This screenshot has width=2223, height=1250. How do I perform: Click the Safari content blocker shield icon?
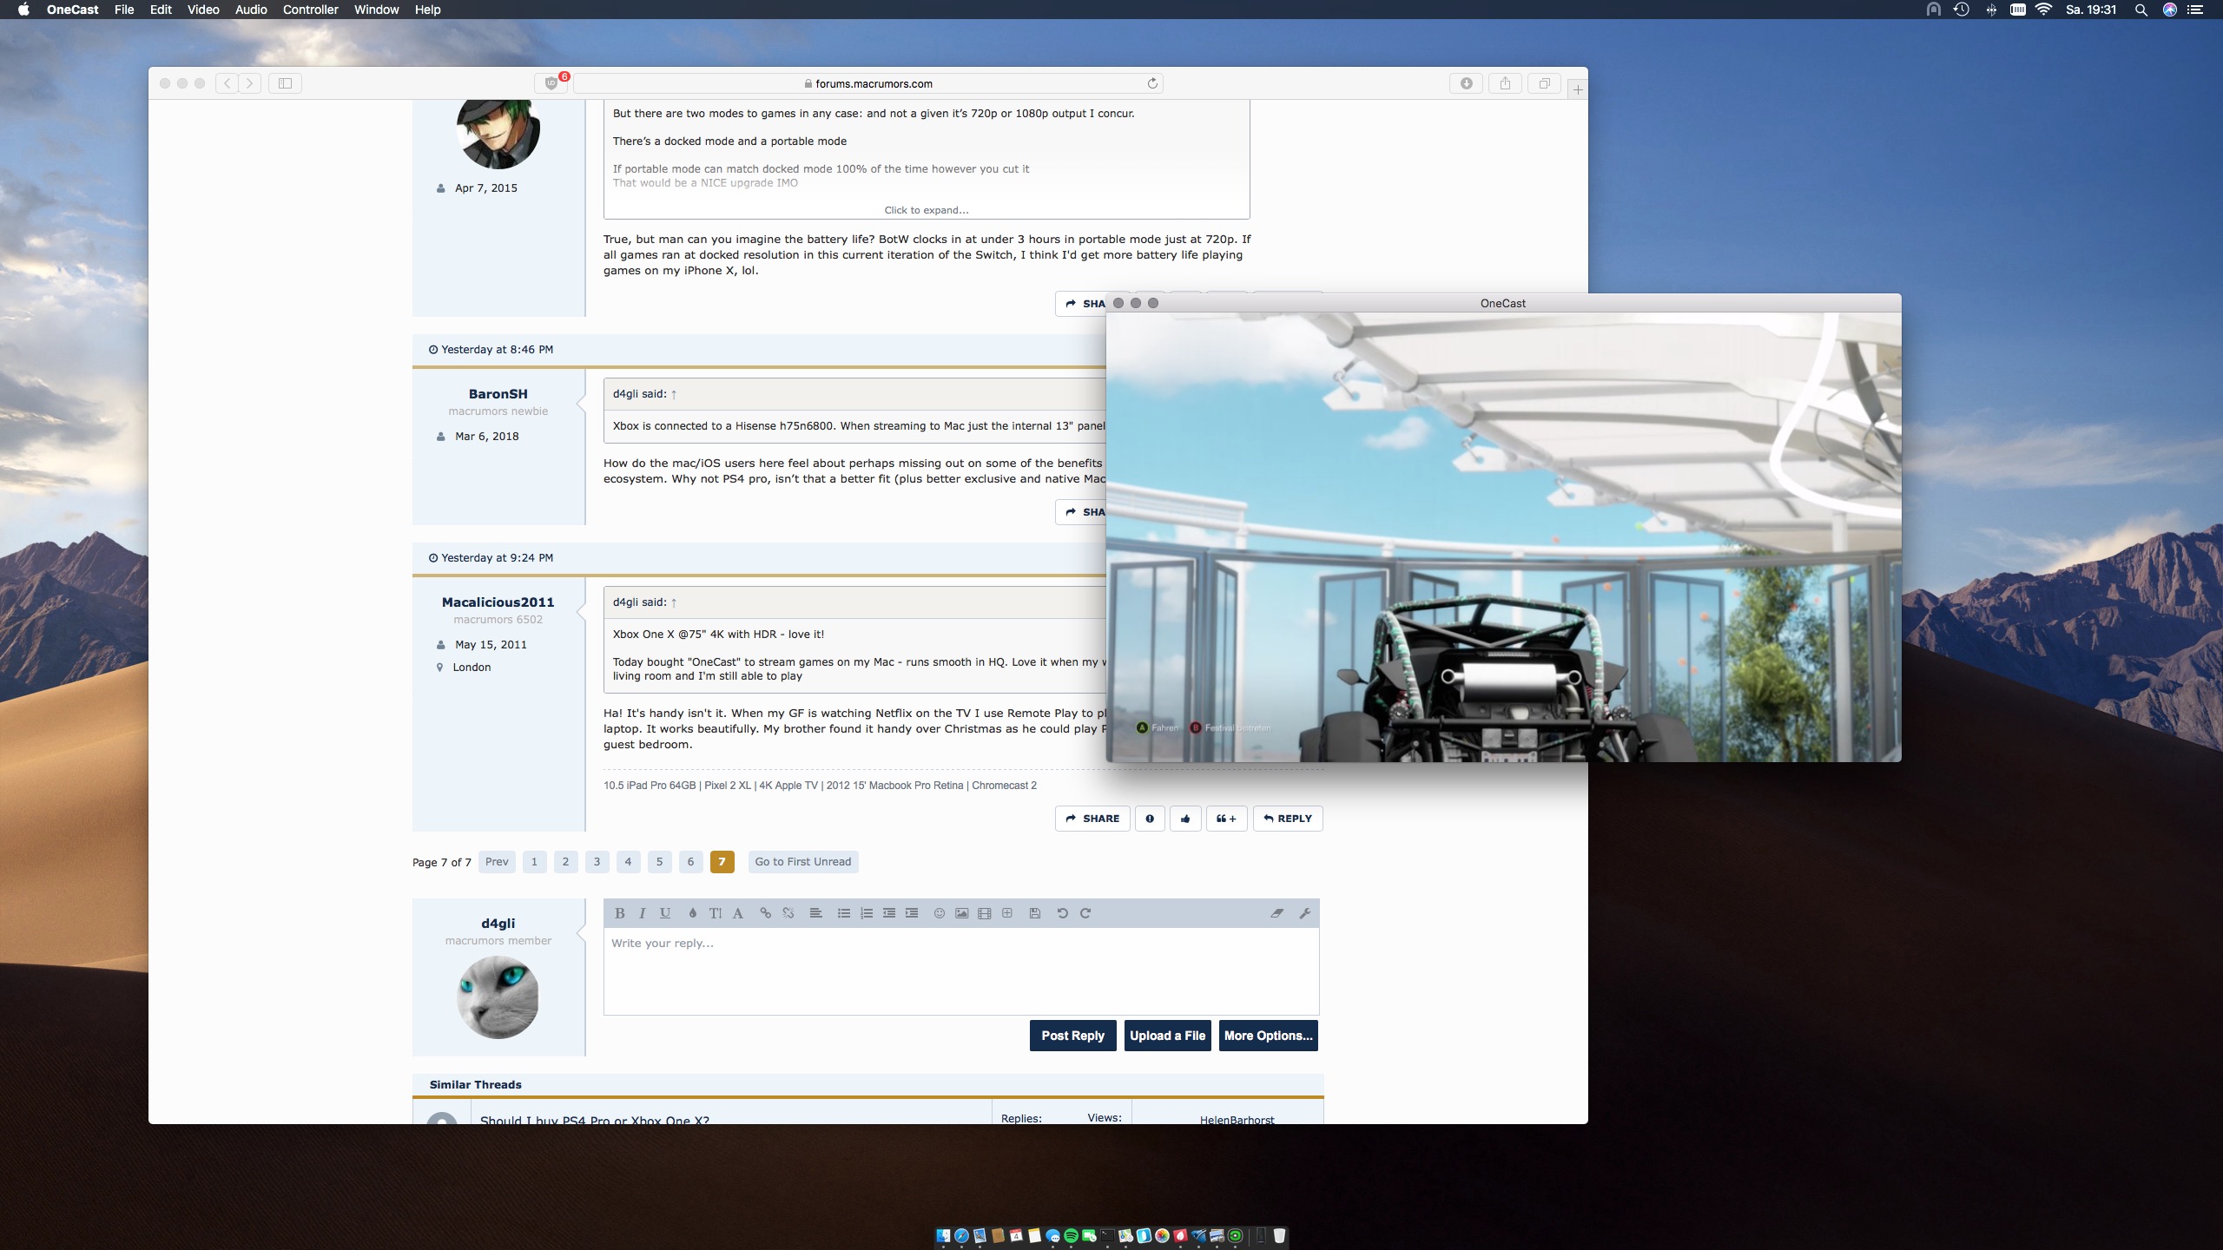(551, 83)
